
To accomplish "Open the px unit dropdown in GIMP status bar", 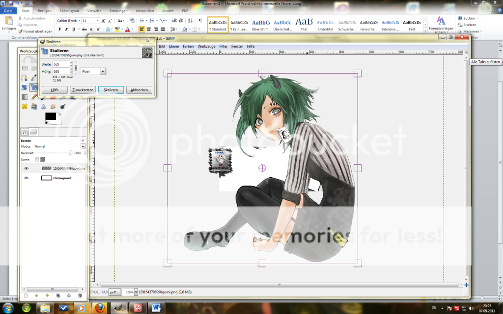I will 114,292.
